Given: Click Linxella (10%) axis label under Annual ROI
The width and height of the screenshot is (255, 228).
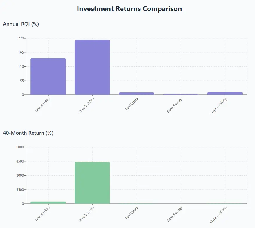Looking at the screenshot, I should tap(86, 105).
